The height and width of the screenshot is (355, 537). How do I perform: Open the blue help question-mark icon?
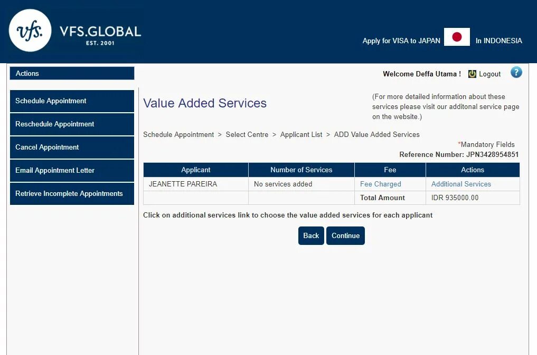point(516,73)
